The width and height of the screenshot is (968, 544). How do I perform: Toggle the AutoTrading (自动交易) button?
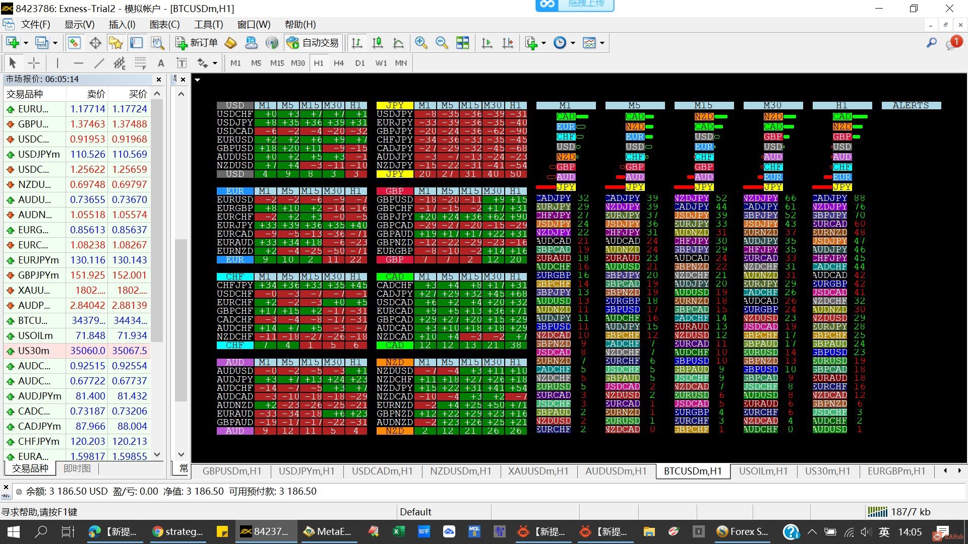313,43
